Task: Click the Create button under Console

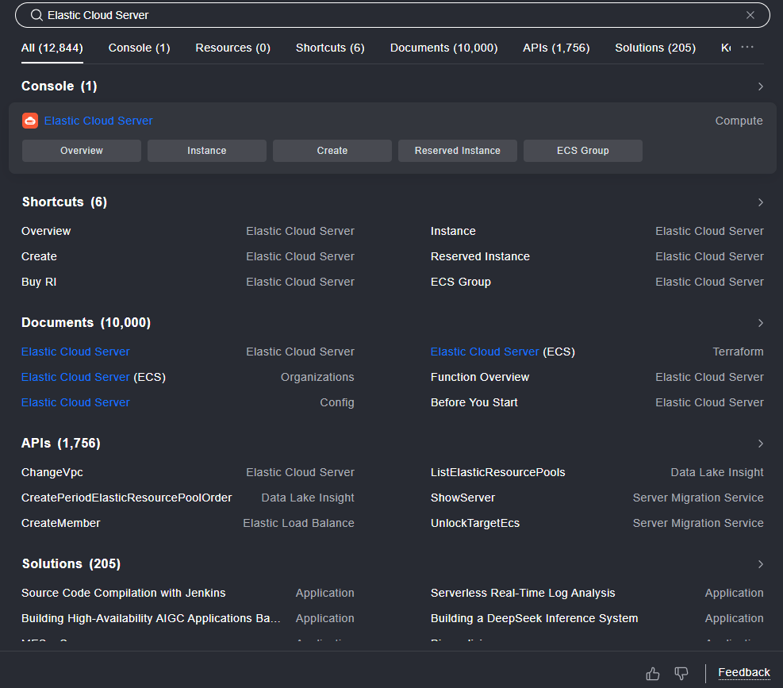Action: click(332, 151)
